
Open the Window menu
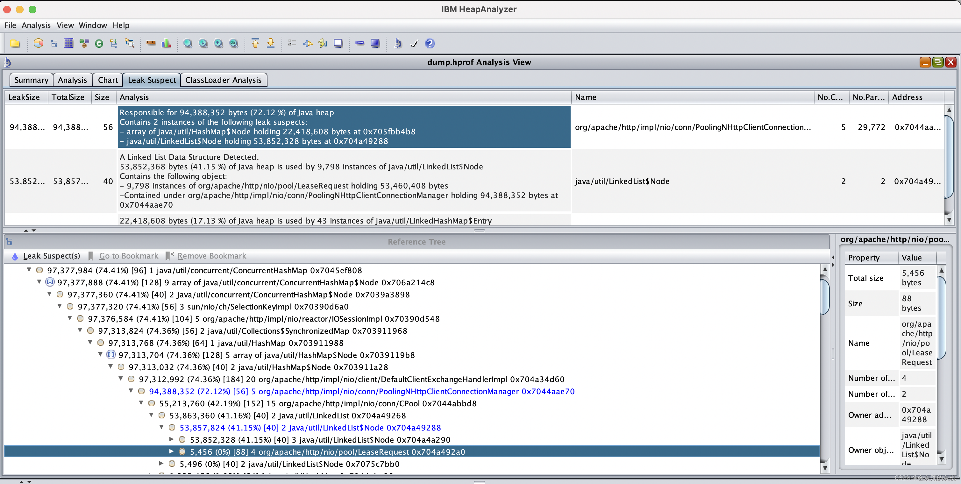[x=93, y=25]
